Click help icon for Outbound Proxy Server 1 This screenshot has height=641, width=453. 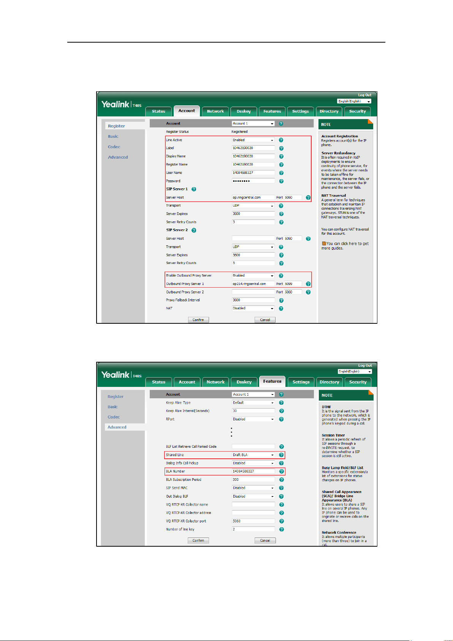pyautogui.click(x=308, y=284)
